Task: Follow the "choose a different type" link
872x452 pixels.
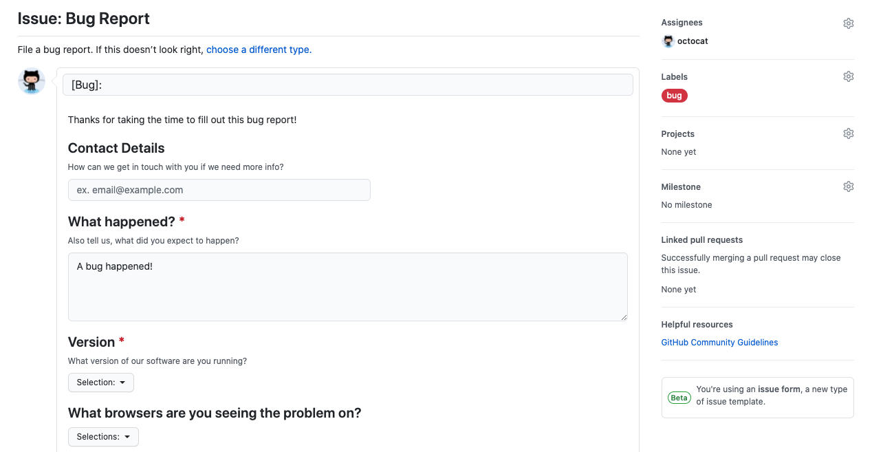Action: coord(259,49)
